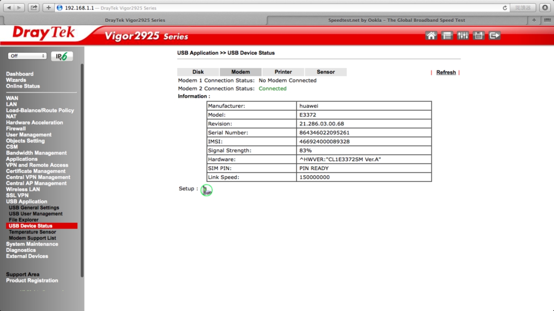Open Hardware Acceleration

point(35,122)
